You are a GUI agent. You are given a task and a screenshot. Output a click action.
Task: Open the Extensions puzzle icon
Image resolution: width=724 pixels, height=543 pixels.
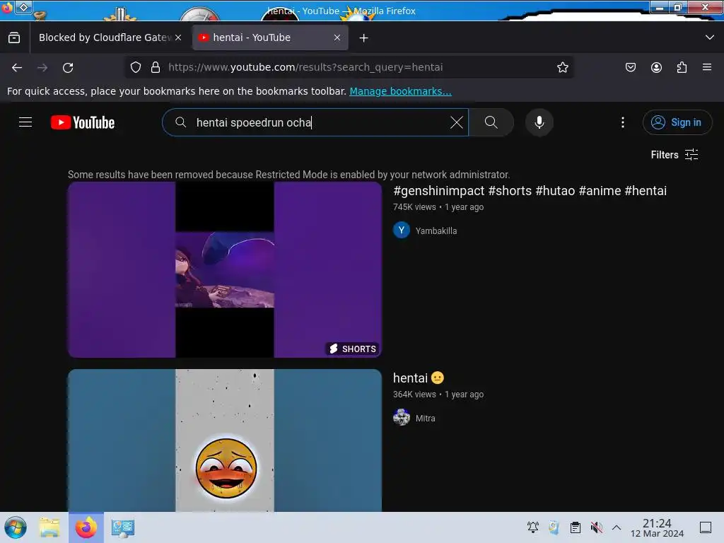(682, 67)
